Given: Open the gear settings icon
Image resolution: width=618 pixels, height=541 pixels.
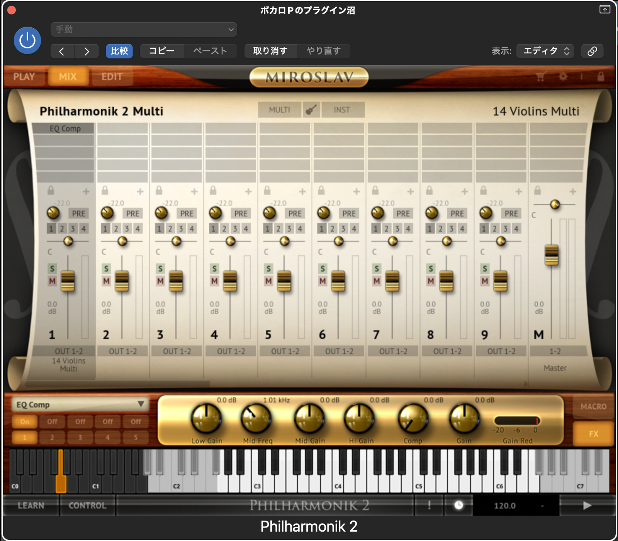Looking at the screenshot, I should [563, 77].
